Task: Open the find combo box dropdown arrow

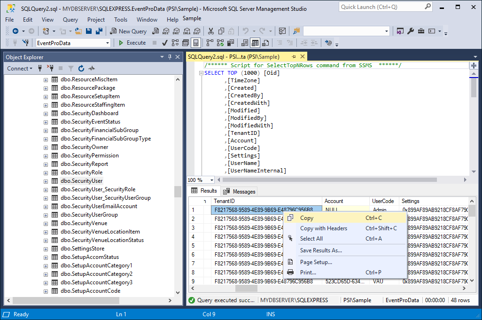Action: (x=387, y=31)
